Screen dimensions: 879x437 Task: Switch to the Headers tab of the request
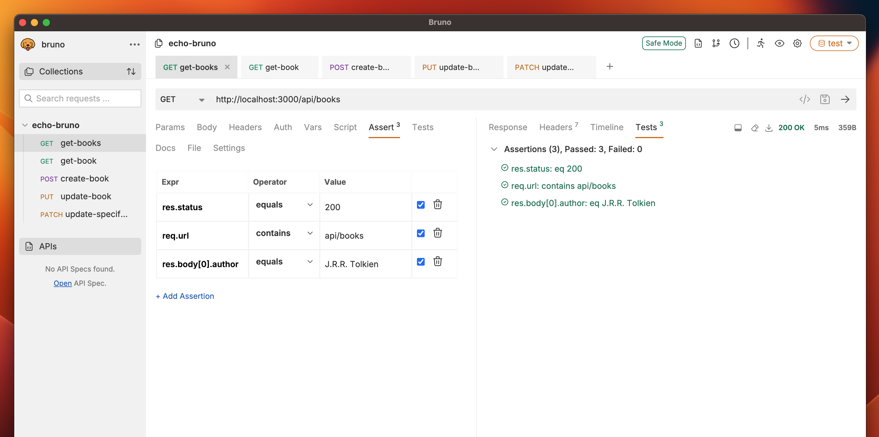(245, 127)
